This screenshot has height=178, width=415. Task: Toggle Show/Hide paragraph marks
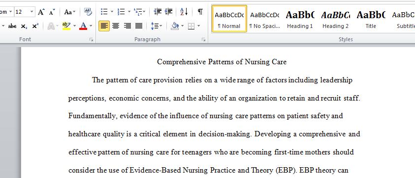coord(200,12)
